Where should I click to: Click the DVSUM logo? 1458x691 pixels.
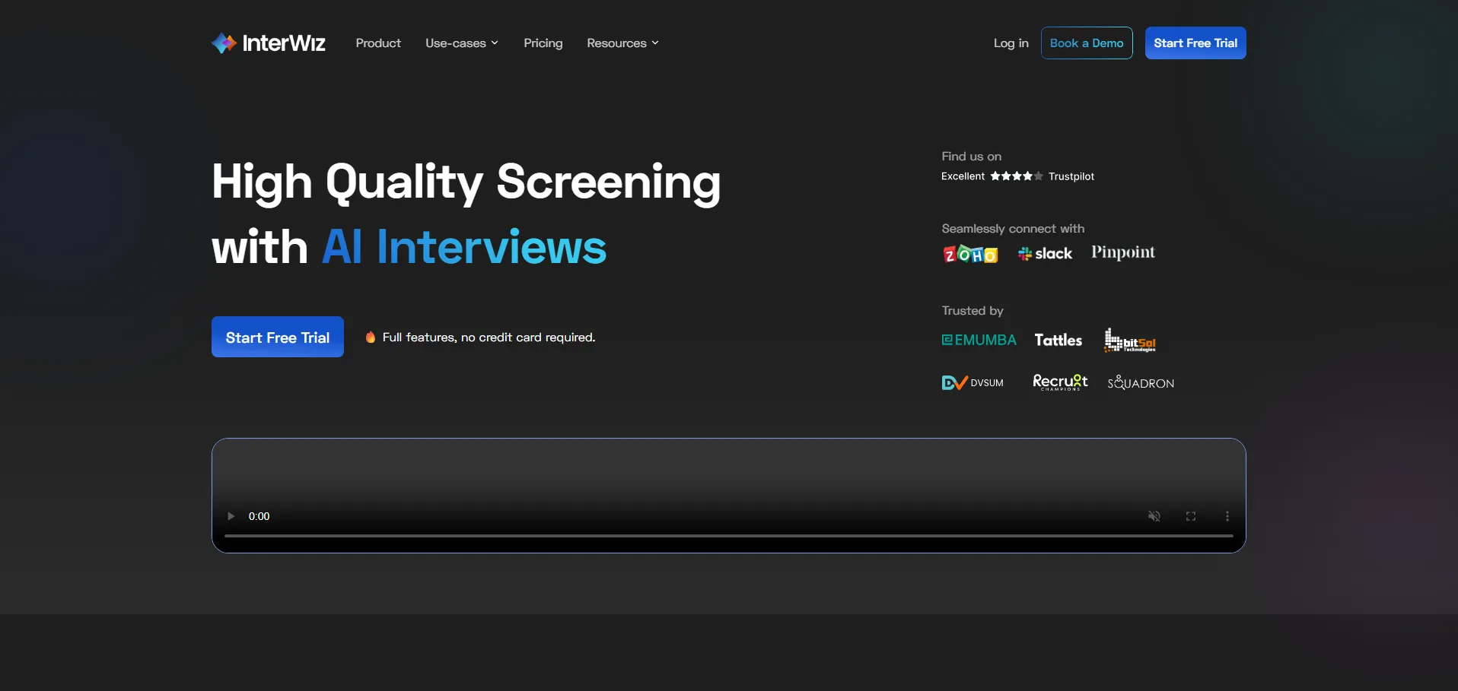coord(973,383)
